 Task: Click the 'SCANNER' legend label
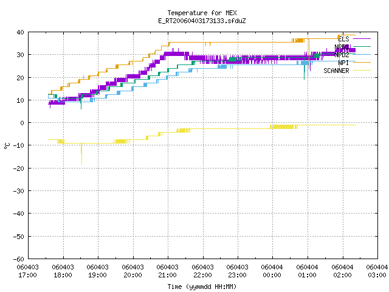336,71
